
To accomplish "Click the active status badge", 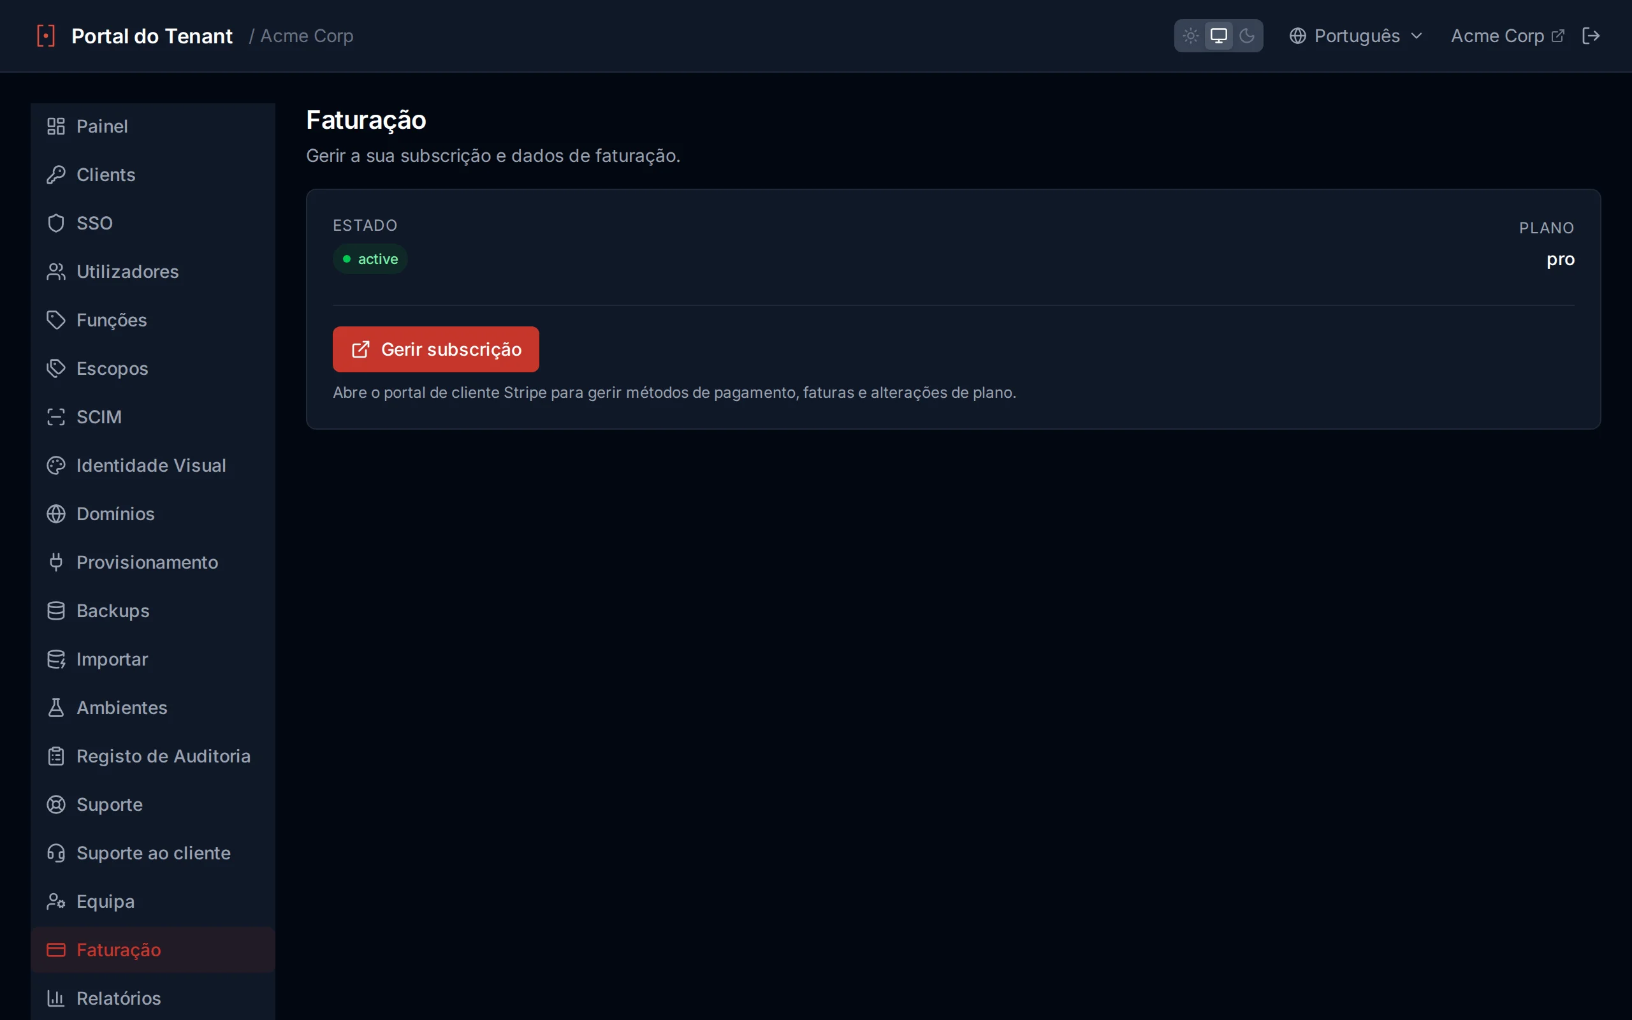I will click(x=370, y=259).
